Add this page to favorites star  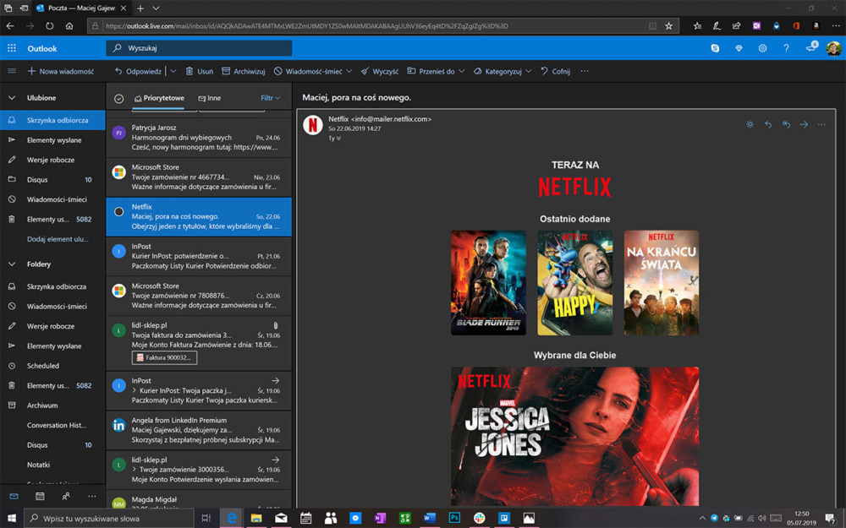tap(669, 25)
